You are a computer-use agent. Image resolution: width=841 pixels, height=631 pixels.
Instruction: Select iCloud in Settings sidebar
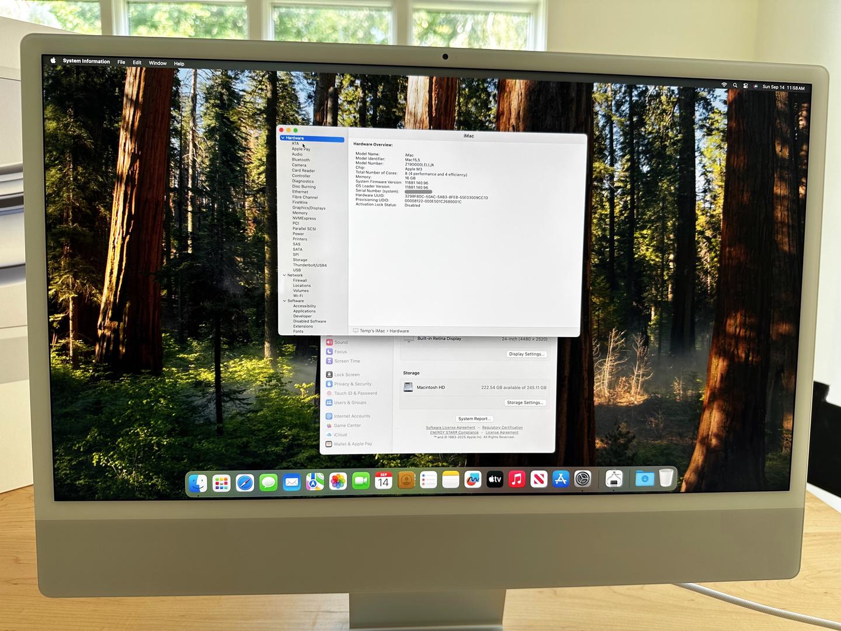point(336,435)
